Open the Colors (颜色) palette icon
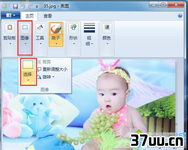Screen dimensions: 188x150 [107, 28]
